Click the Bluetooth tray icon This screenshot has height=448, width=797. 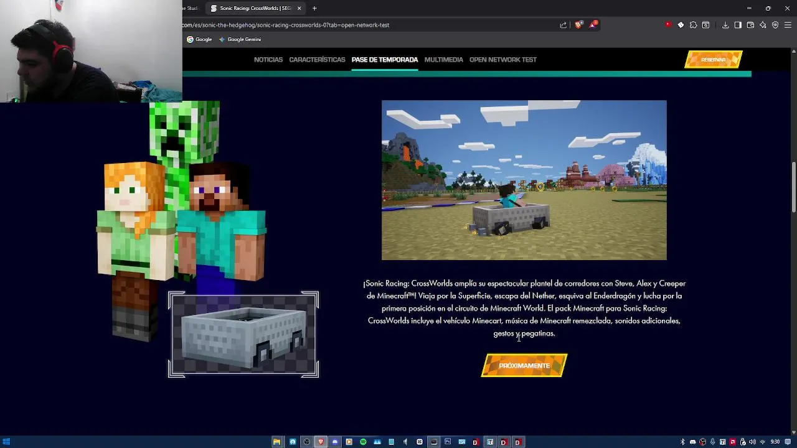[x=682, y=442]
